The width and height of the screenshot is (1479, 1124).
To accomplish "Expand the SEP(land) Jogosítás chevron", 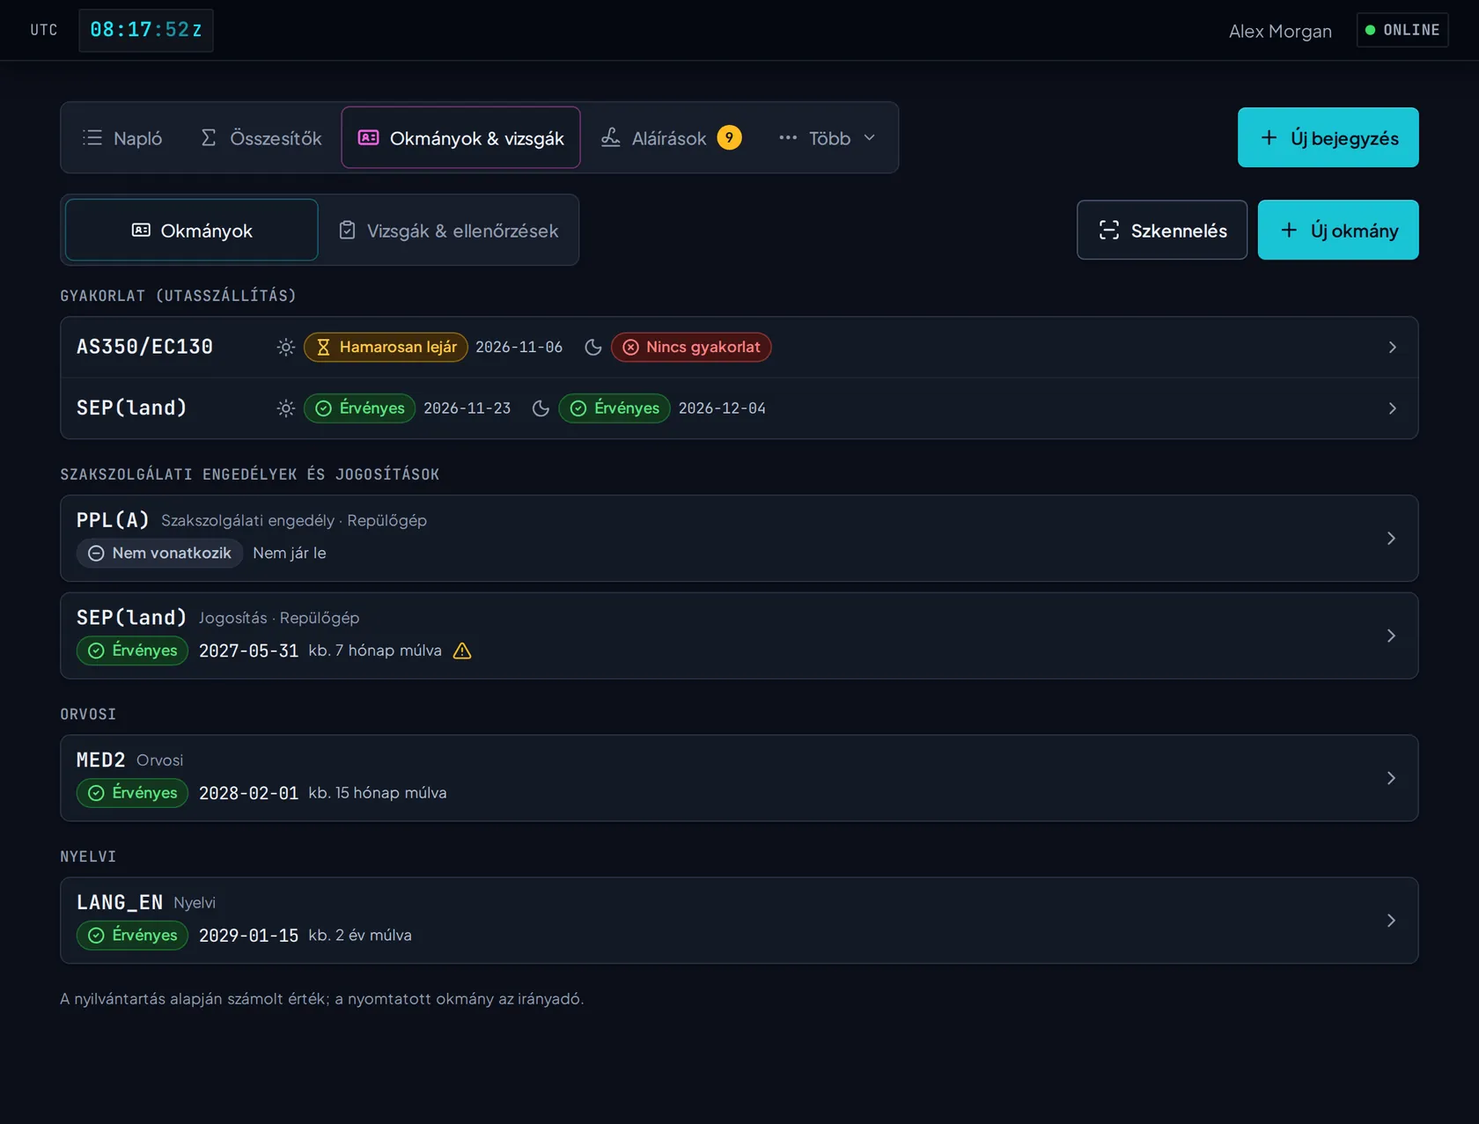I will [x=1391, y=635].
